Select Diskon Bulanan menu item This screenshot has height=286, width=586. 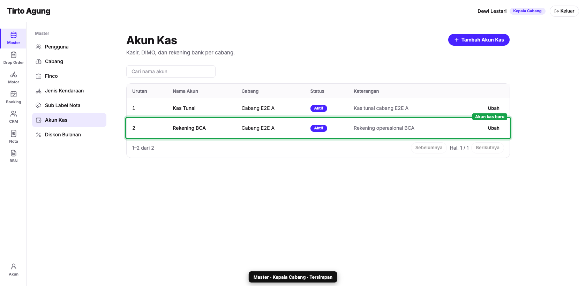point(69,135)
